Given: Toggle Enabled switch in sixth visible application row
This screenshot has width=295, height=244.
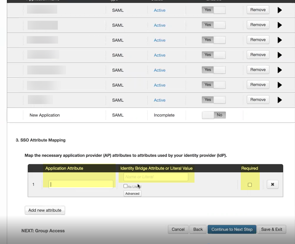Looking at the screenshot, I should (x=213, y=85).
